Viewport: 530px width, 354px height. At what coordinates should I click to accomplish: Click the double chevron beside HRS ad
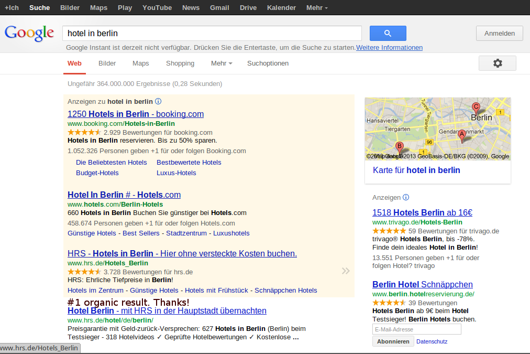coord(346,271)
